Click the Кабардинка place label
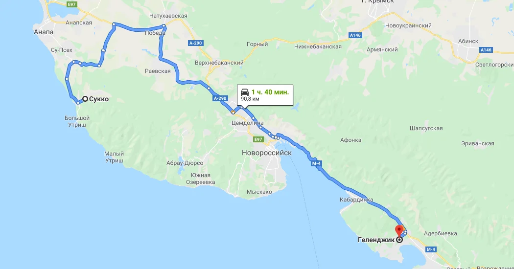Image resolution: width=514 pixels, height=269 pixels. [356, 200]
